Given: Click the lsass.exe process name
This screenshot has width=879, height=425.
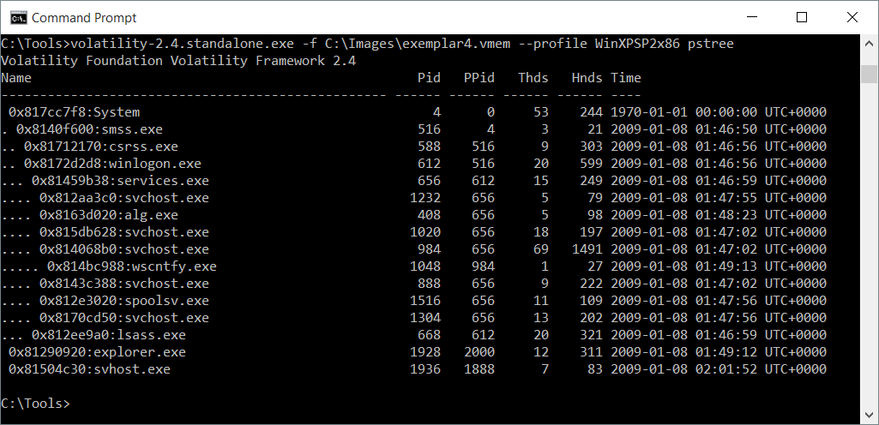Looking at the screenshot, I should point(151,335).
